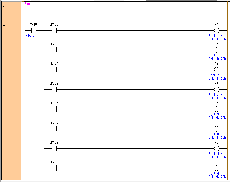Select the RB output coil
230x182 pixels.
point(217,129)
